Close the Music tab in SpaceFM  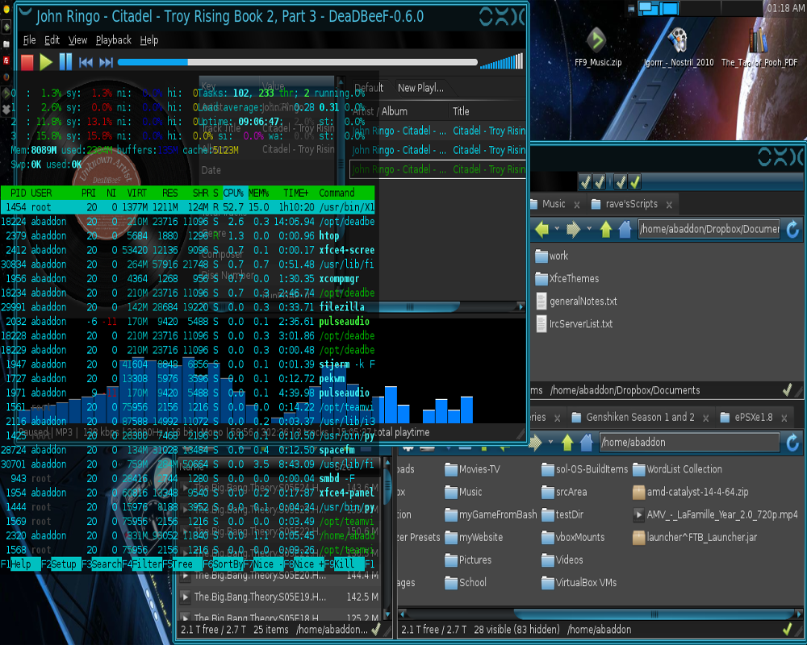577,205
